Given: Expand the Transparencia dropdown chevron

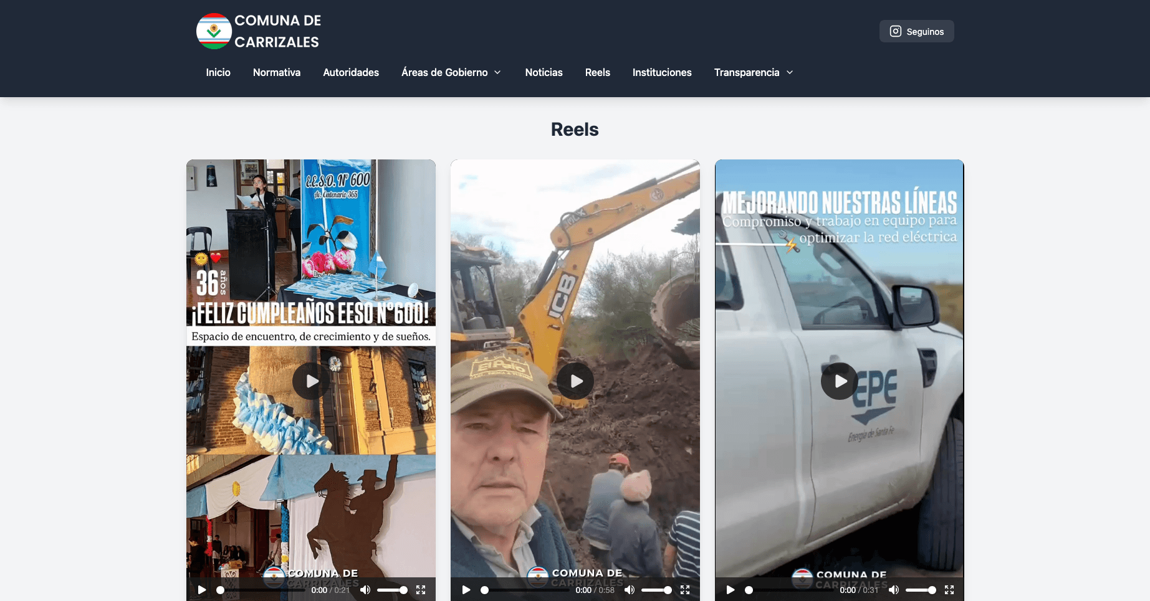Looking at the screenshot, I should tap(790, 72).
